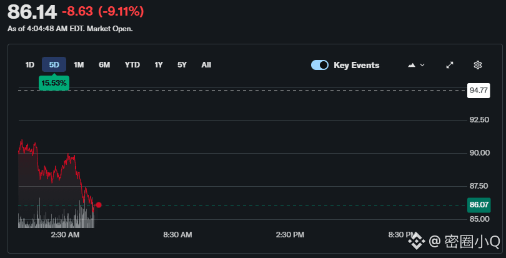The width and height of the screenshot is (506, 258).
Task: Click the -8.63 (-9.11%) change value
Action: [x=103, y=12]
